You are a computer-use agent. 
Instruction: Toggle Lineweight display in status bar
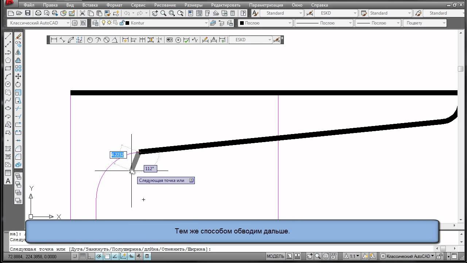[139, 256]
